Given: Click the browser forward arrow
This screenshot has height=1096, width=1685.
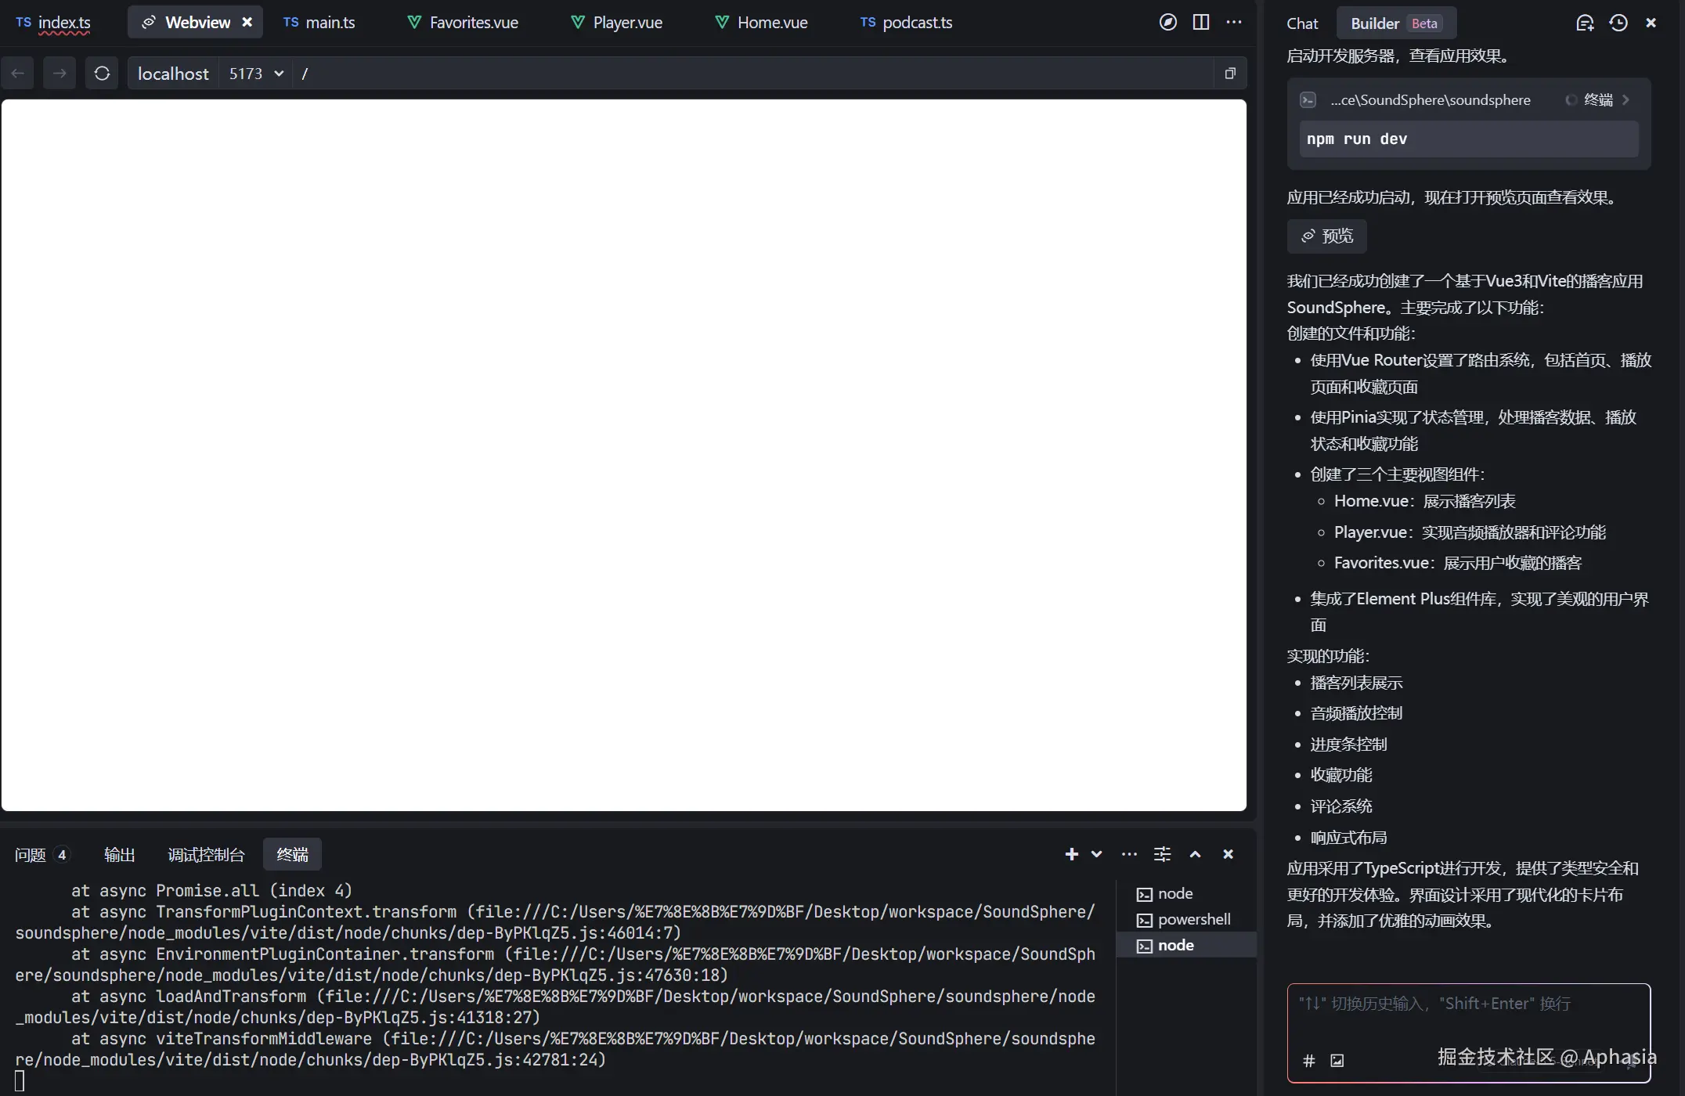Looking at the screenshot, I should pyautogui.click(x=60, y=74).
